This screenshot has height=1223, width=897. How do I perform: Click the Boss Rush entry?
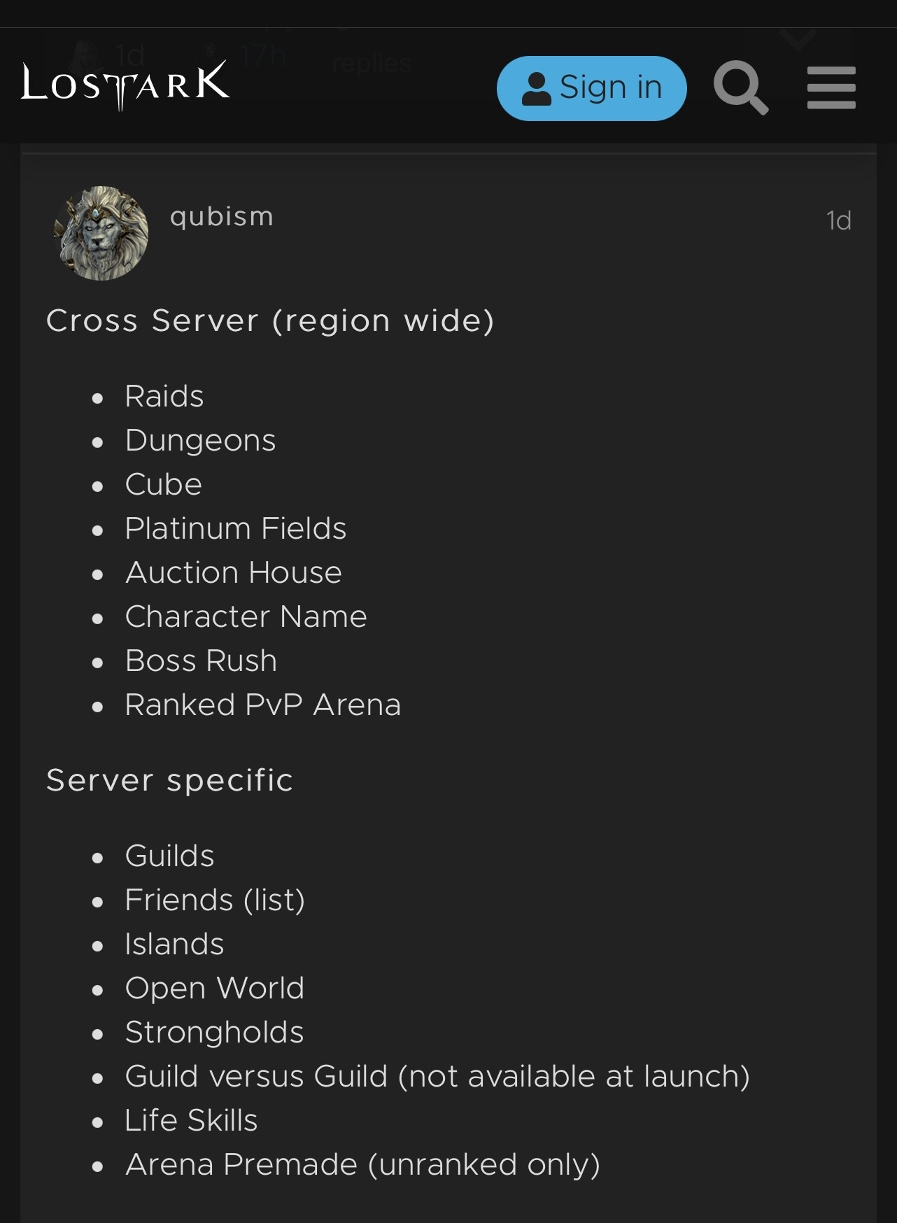click(x=202, y=661)
